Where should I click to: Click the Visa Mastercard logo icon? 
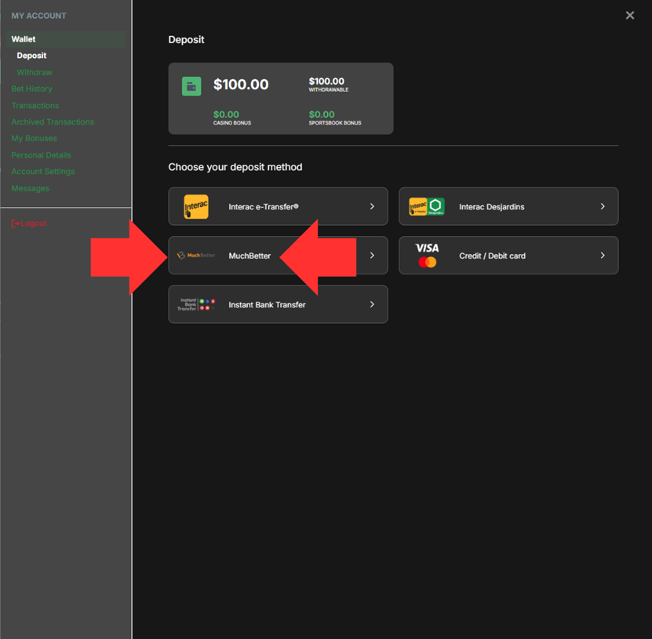click(427, 256)
